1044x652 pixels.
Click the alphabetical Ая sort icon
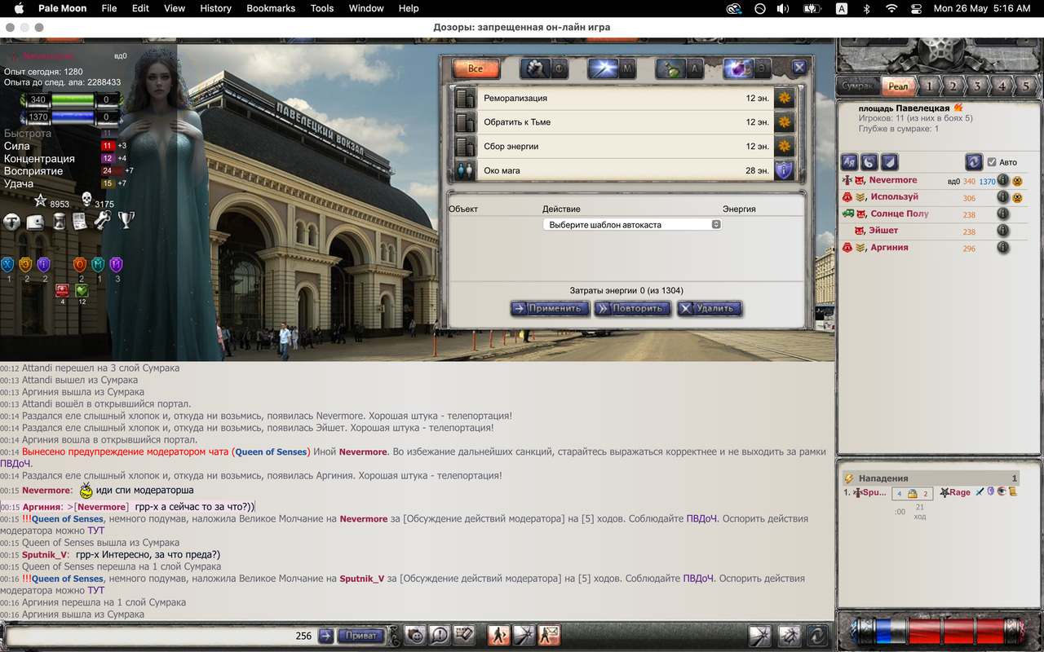point(849,161)
